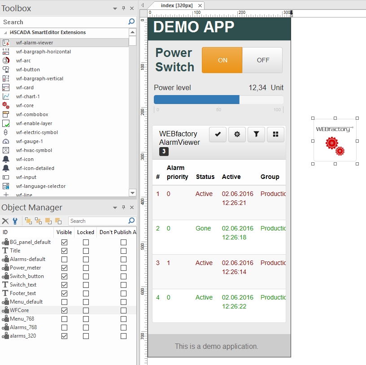Open the AlarmViewer settings gear button
Screen dimensions: 366x365
pos(237,134)
